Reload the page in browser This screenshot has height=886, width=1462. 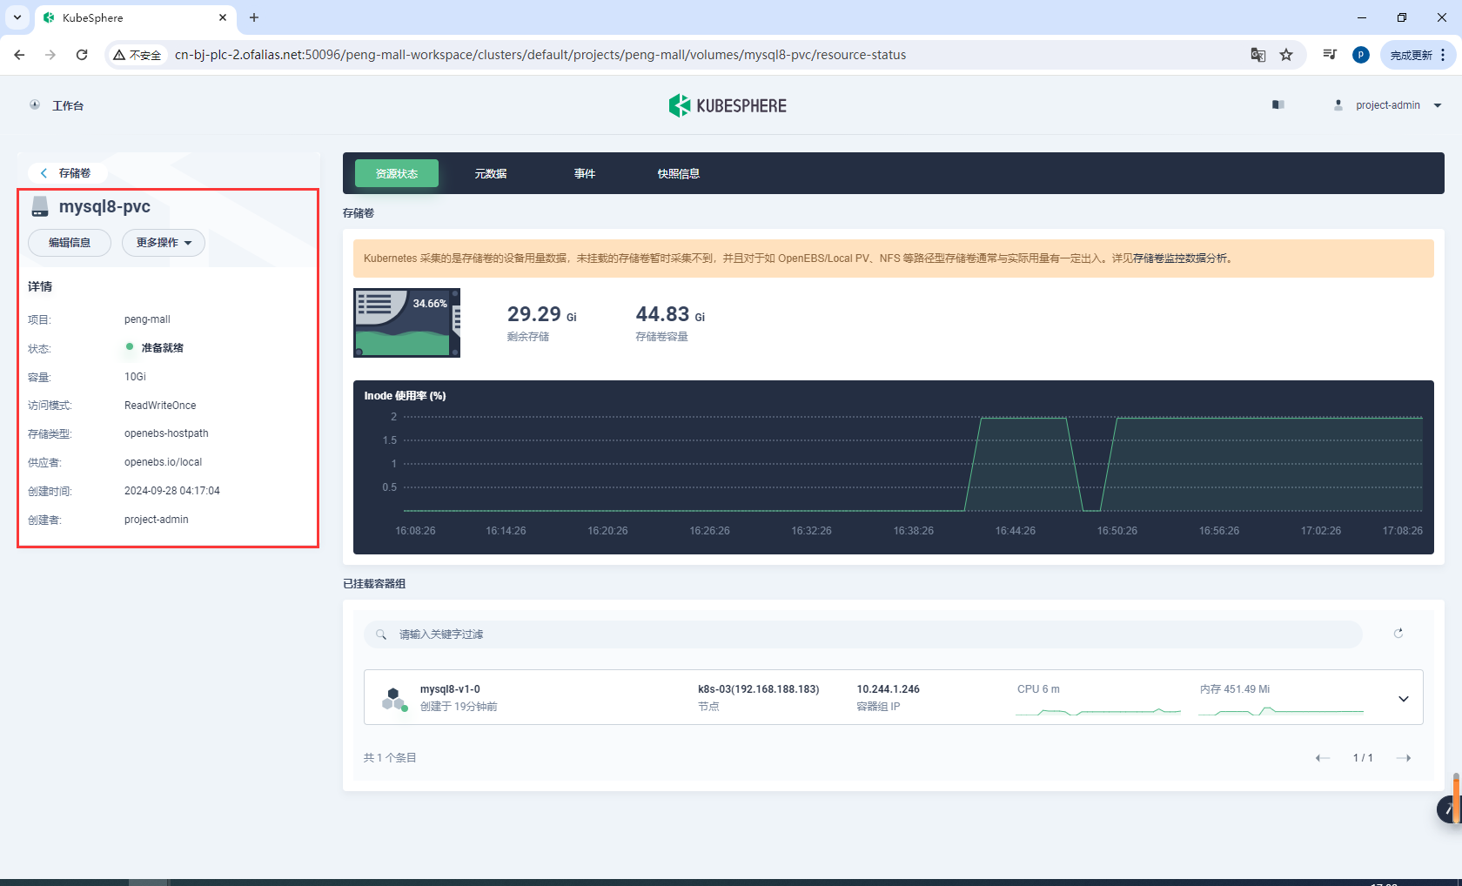(82, 55)
